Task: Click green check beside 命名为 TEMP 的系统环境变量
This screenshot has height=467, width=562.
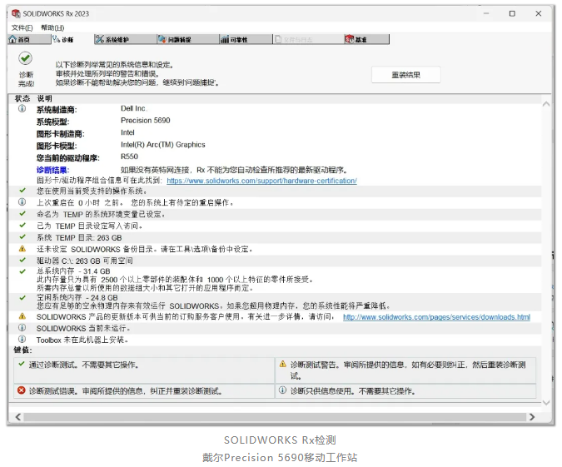Action: (x=22, y=214)
